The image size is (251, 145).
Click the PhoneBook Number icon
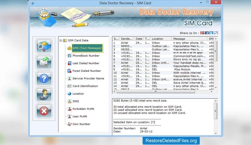click(x=69, y=55)
